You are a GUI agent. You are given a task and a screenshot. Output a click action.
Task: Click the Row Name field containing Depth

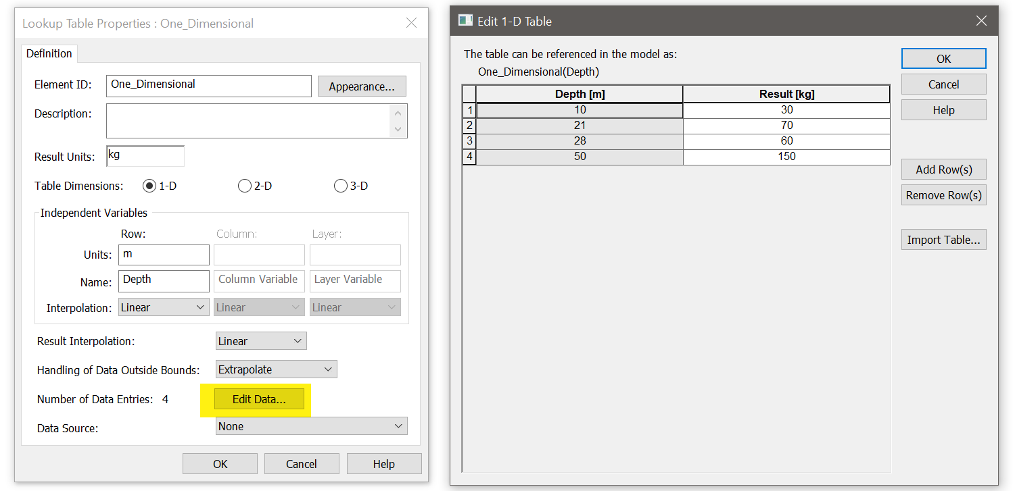(164, 281)
